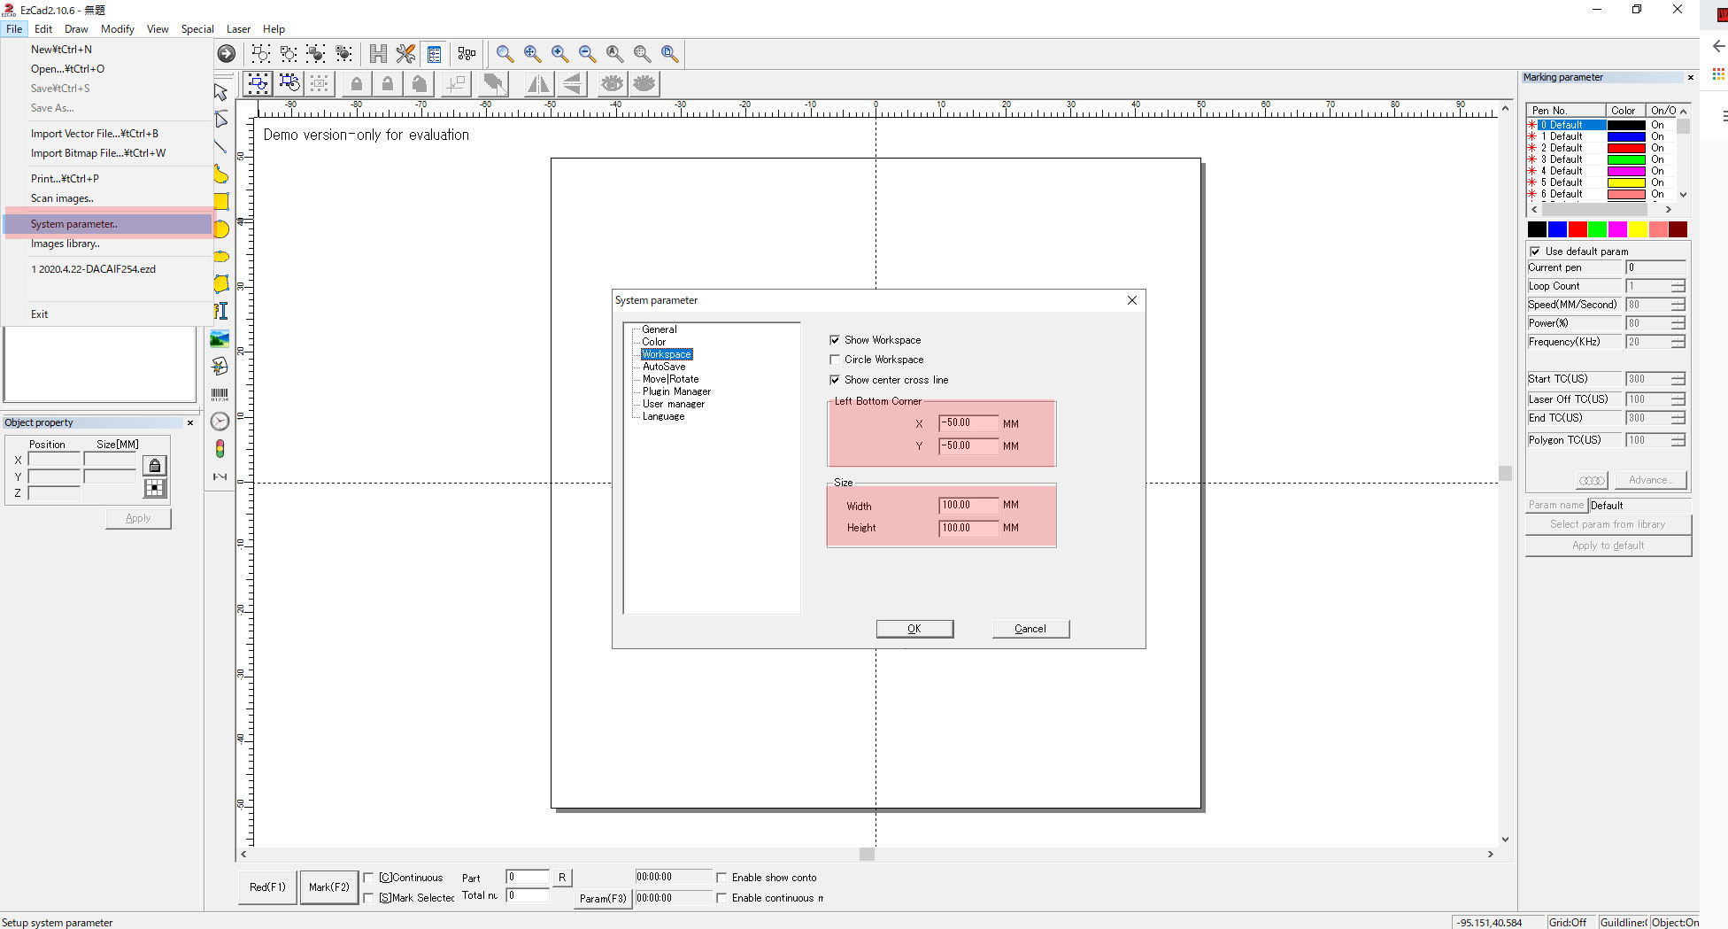Enable the Circle Workspace checkbox

click(835, 360)
